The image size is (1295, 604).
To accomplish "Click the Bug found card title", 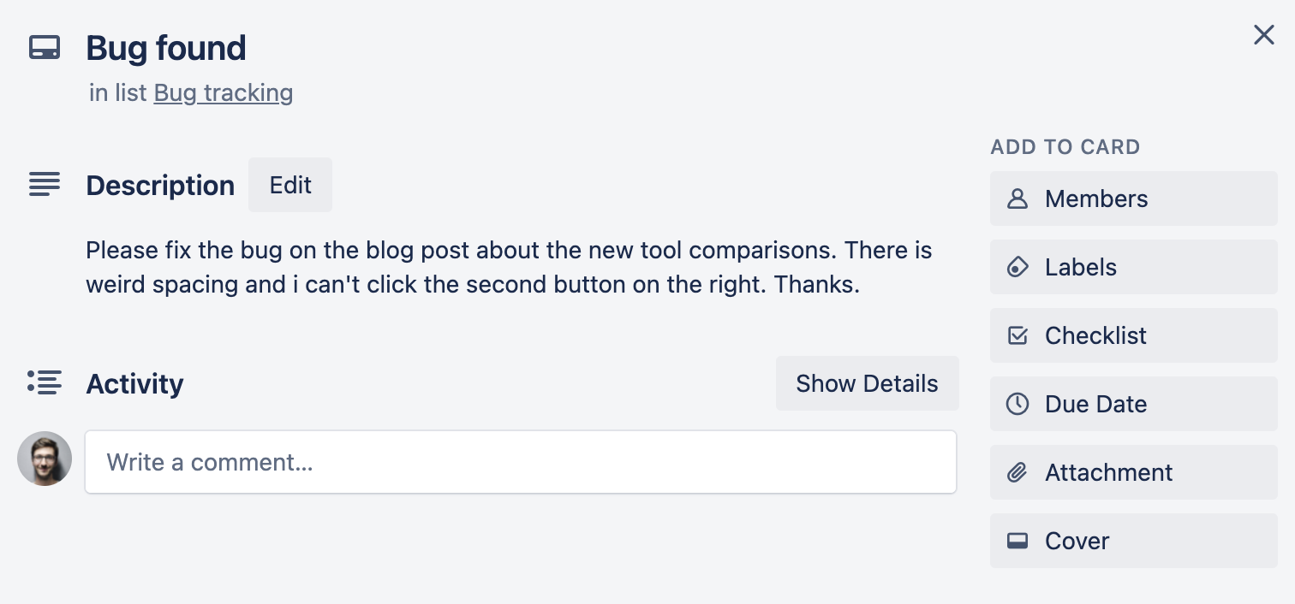I will coord(166,48).
